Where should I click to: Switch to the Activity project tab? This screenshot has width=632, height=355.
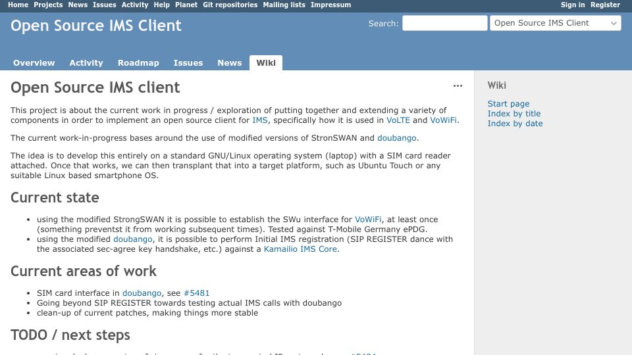coord(86,63)
